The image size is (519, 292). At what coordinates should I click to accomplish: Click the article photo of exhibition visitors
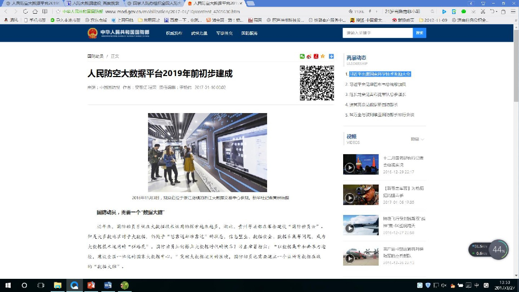(207, 153)
